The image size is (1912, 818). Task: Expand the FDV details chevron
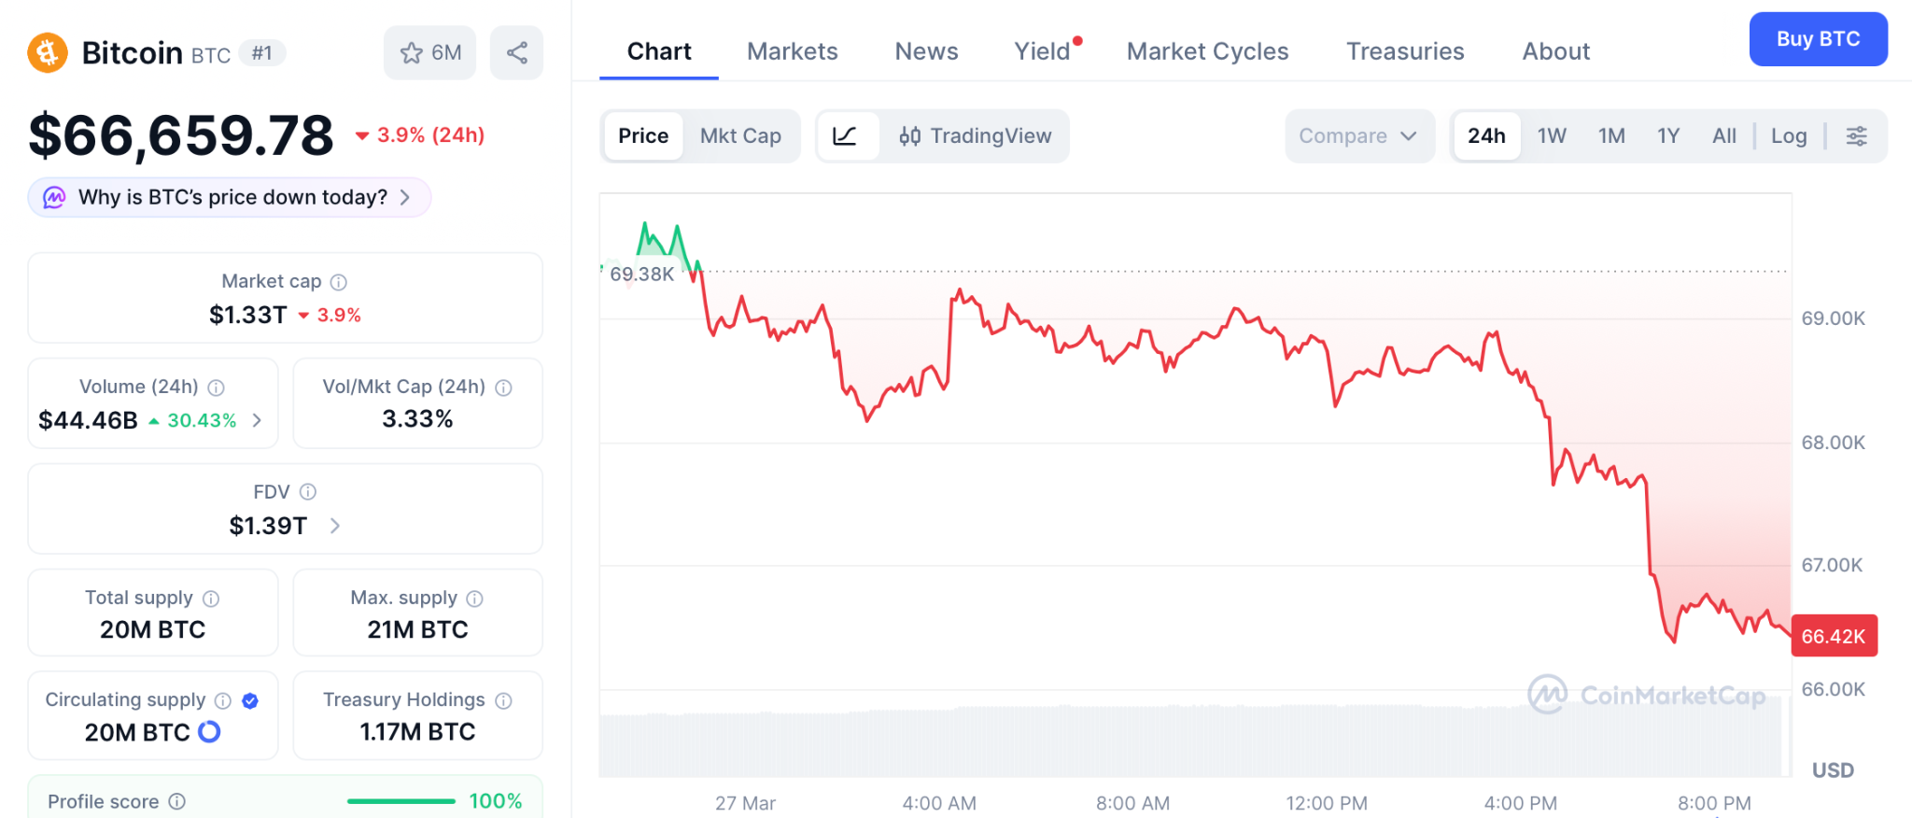pos(335,527)
